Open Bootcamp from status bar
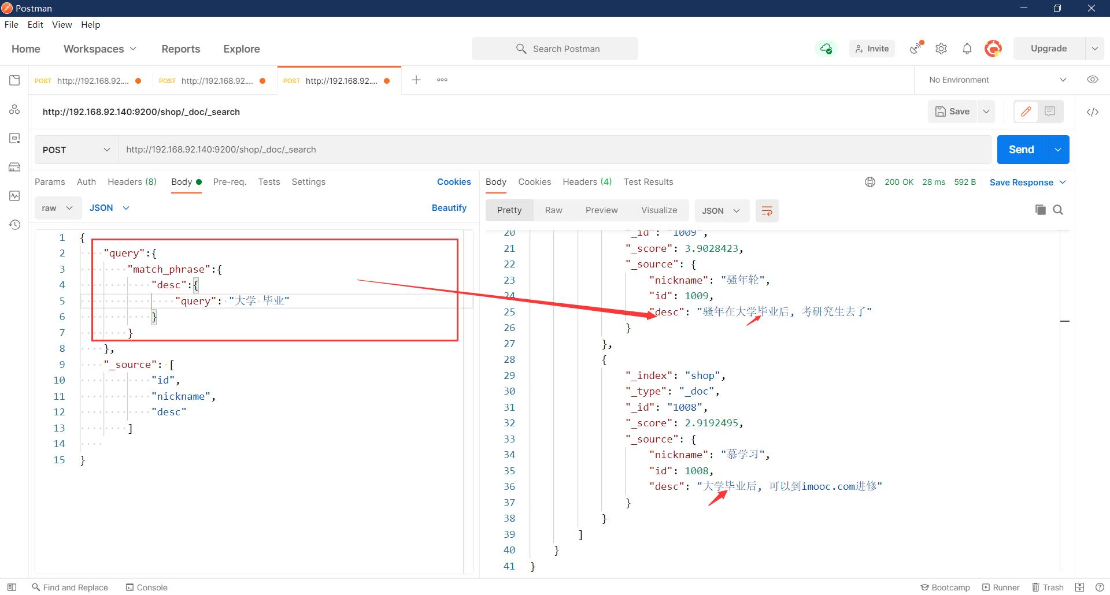Image resolution: width=1110 pixels, height=595 pixels. [x=945, y=587]
